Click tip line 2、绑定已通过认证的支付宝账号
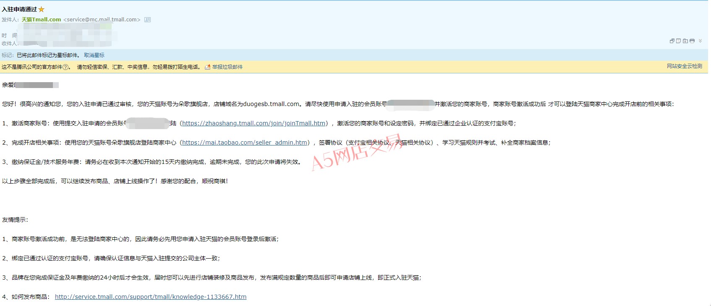The width and height of the screenshot is (711, 306). point(111,258)
